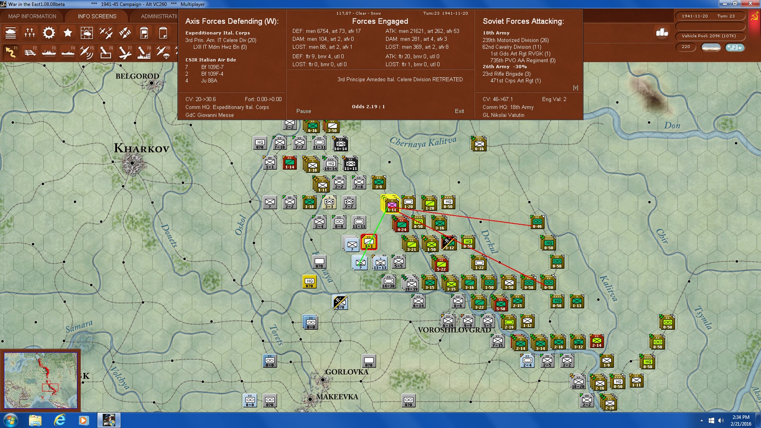Click the Kharkov city hex

(x=132, y=163)
